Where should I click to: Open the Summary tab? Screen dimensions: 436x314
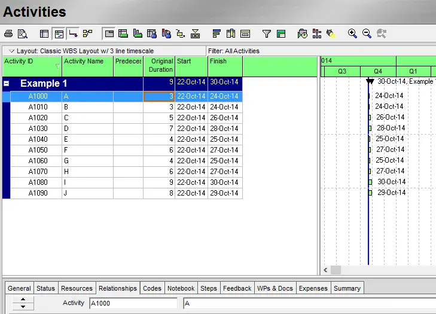[347, 288]
